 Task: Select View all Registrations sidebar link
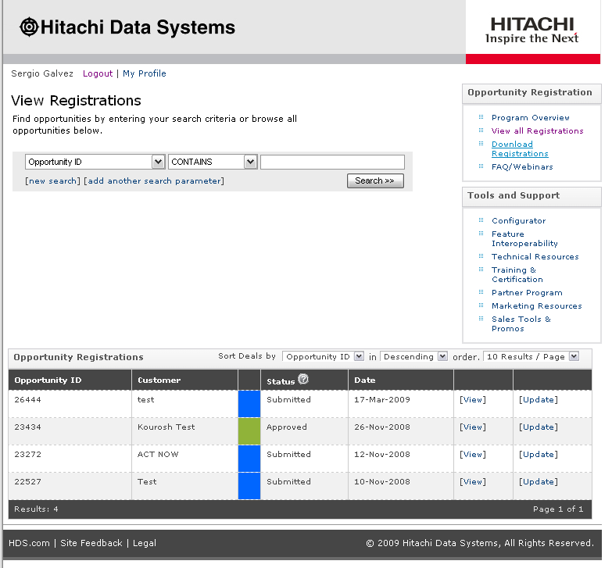tap(538, 131)
